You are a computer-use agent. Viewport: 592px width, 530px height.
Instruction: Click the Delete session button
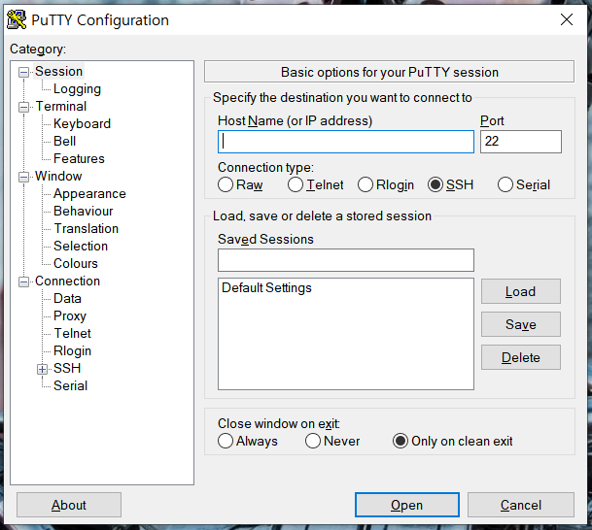point(521,357)
